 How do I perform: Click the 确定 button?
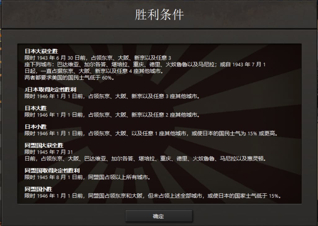[159, 216]
